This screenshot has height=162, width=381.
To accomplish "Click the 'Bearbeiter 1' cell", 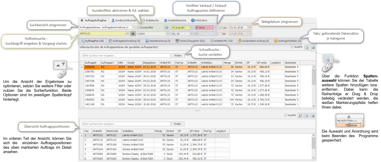I will coord(292,104).
